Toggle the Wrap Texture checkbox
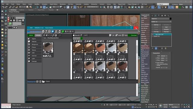 point(156,63)
